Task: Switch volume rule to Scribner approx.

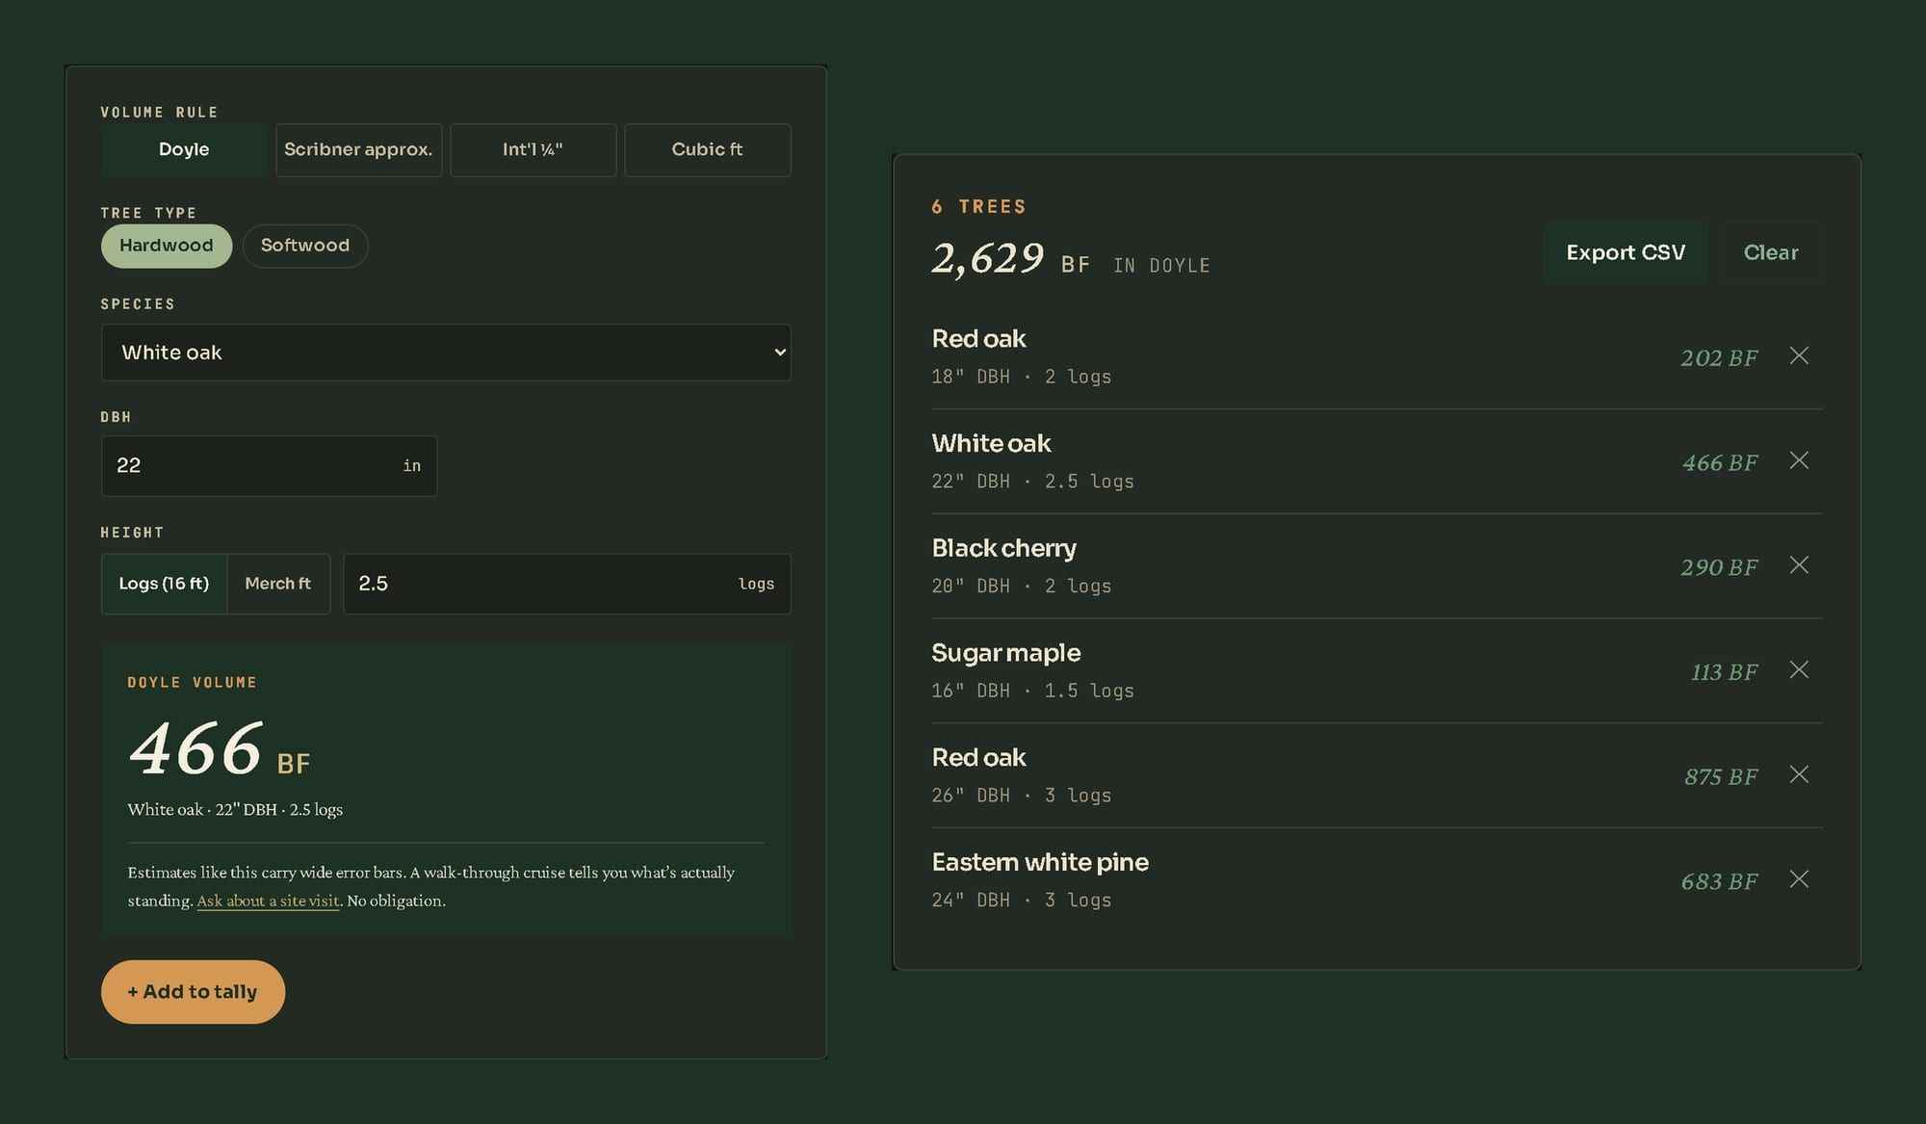Action: pyautogui.click(x=358, y=150)
